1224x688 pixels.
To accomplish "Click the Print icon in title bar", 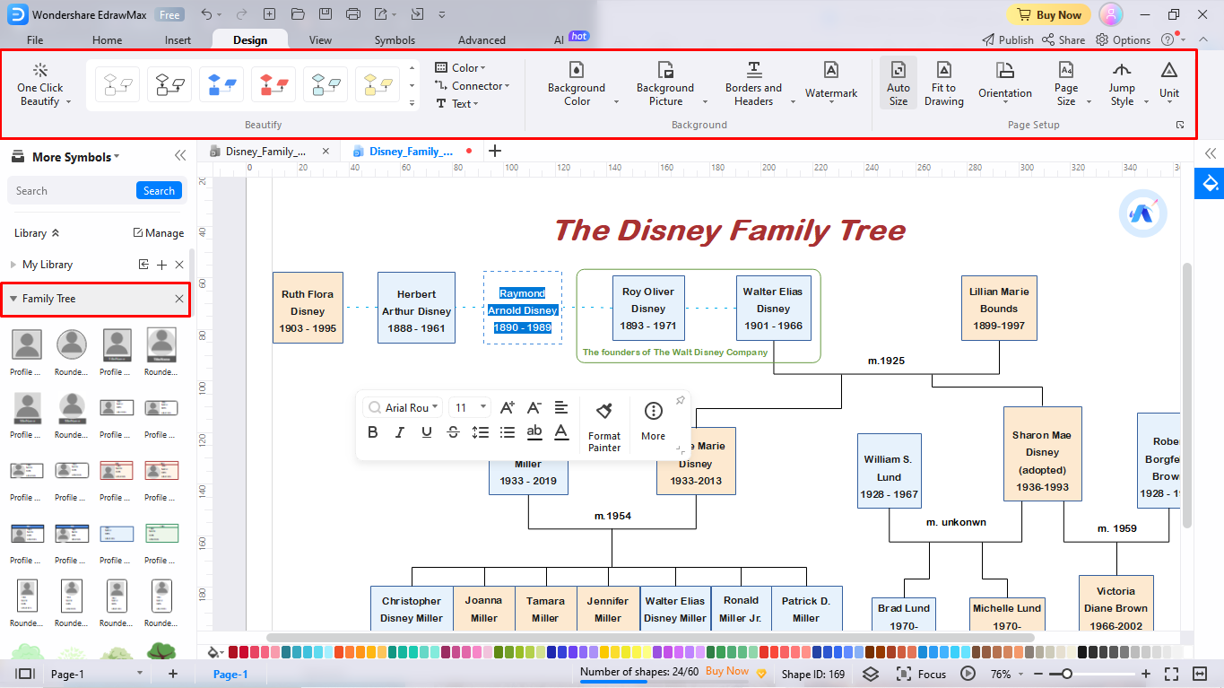I will coord(353,14).
